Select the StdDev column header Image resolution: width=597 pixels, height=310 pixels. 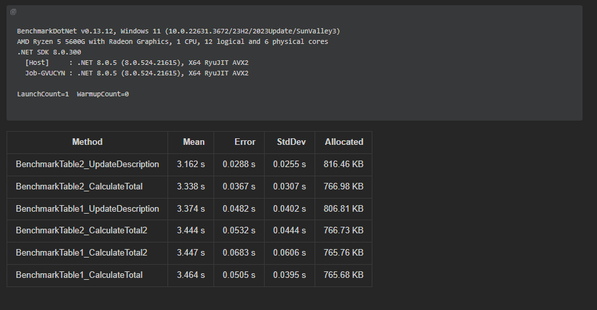pyautogui.click(x=291, y=142)
